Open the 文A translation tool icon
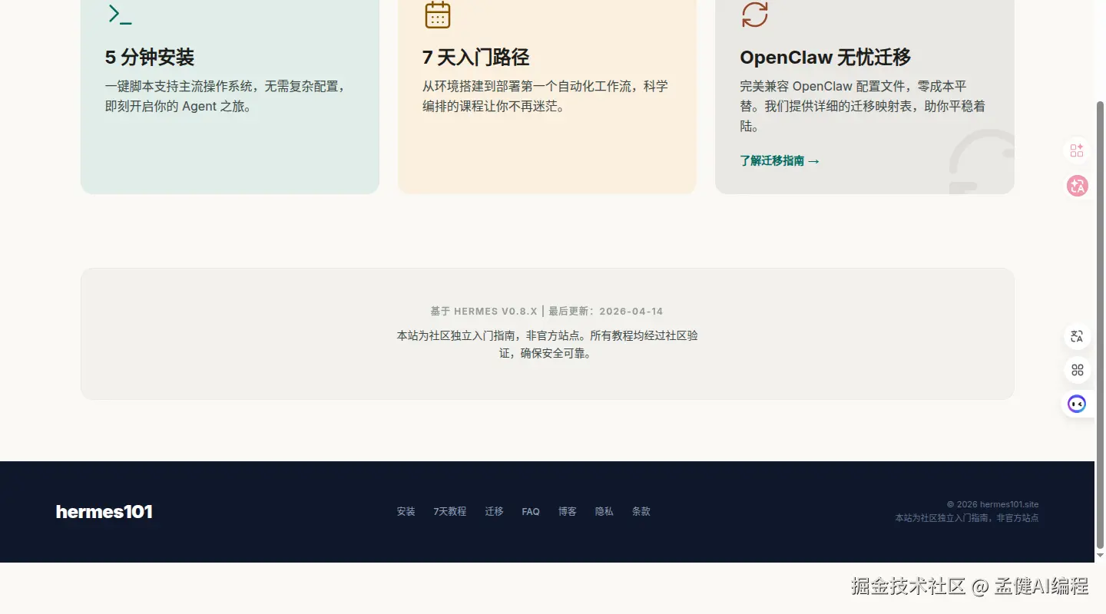The image size is (1106, 614). point(1076,336)
